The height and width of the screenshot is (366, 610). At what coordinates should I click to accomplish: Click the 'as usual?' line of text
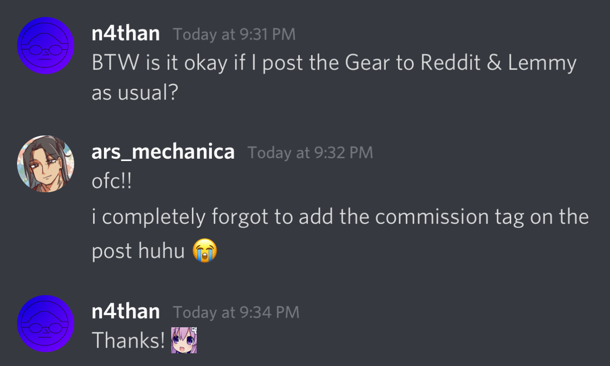(x=135, y=93)
